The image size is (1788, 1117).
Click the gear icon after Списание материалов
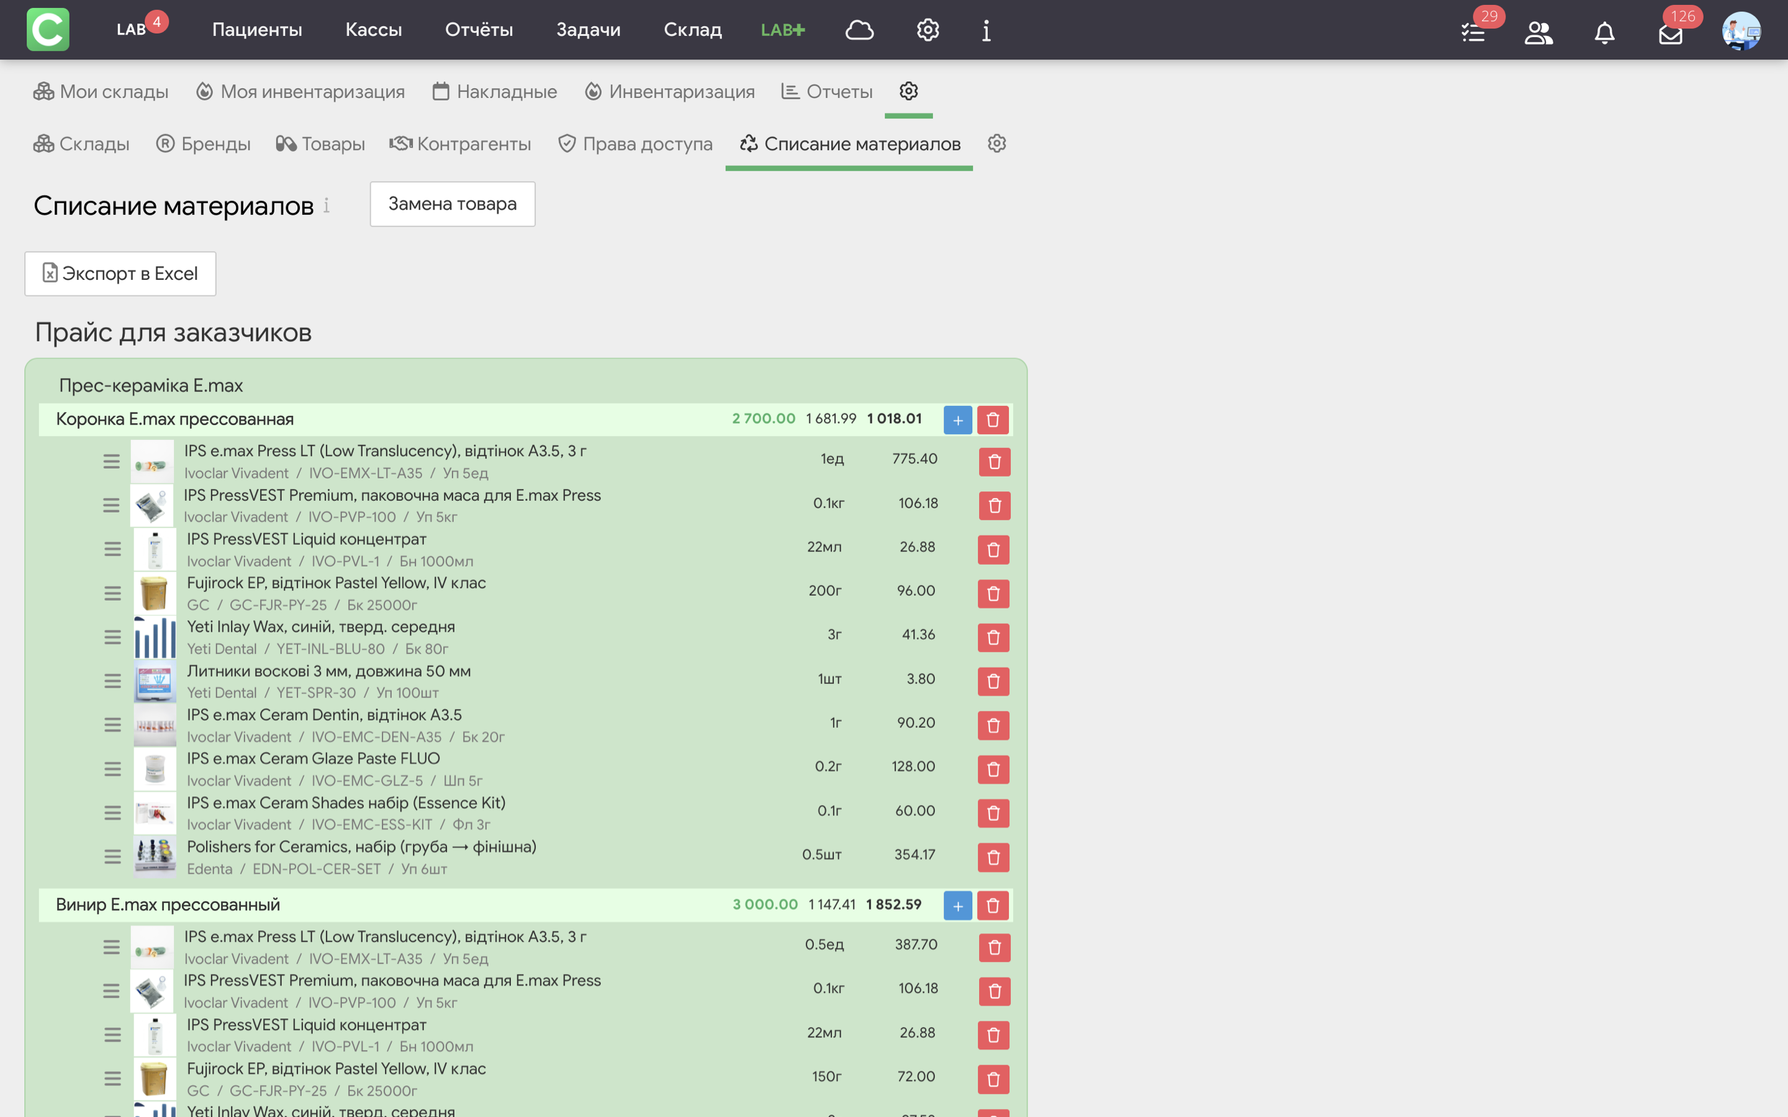[996, 143]
